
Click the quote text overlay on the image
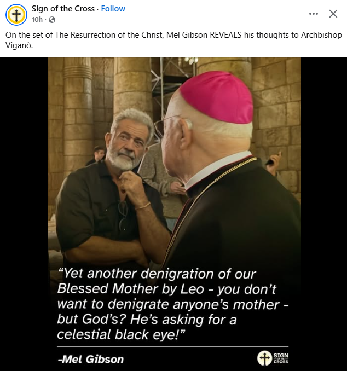tap(173, 304)
